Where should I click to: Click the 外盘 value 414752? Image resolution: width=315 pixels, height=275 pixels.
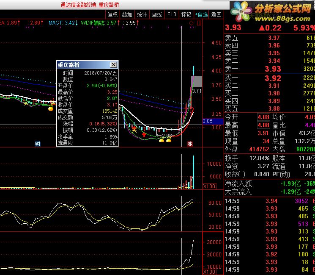click(259, 150)
